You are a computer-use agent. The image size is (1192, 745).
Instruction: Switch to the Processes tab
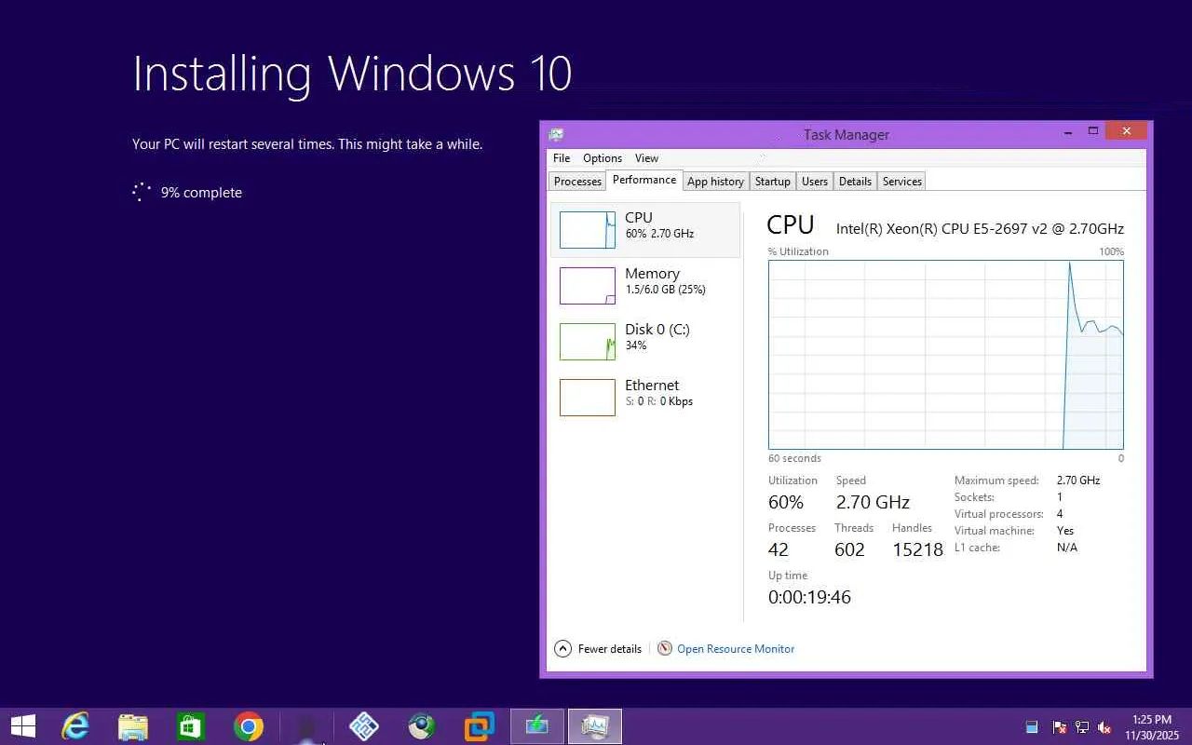577,182
